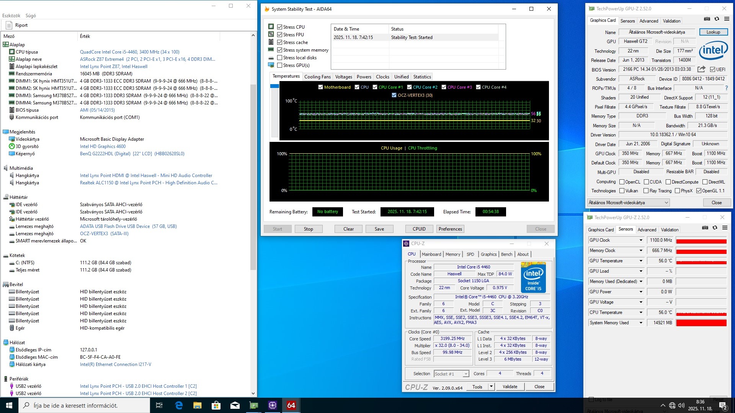The image size is (735, 413).
Task: Enable the Stress GPU(s) checkbox
Action: (280, 65)
